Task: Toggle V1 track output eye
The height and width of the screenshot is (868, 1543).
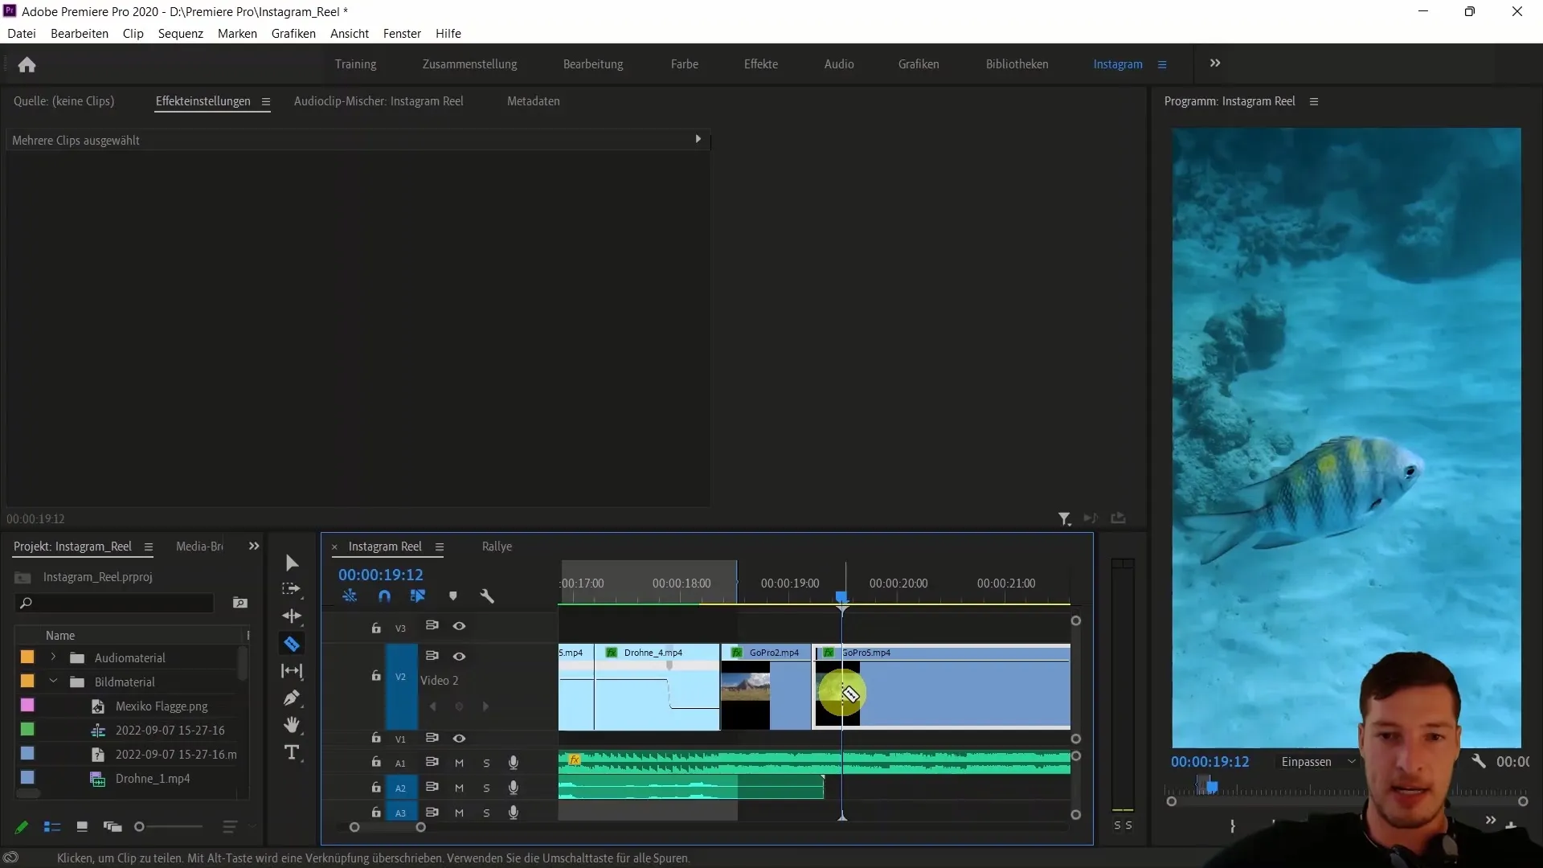Action: click(459, 739)
